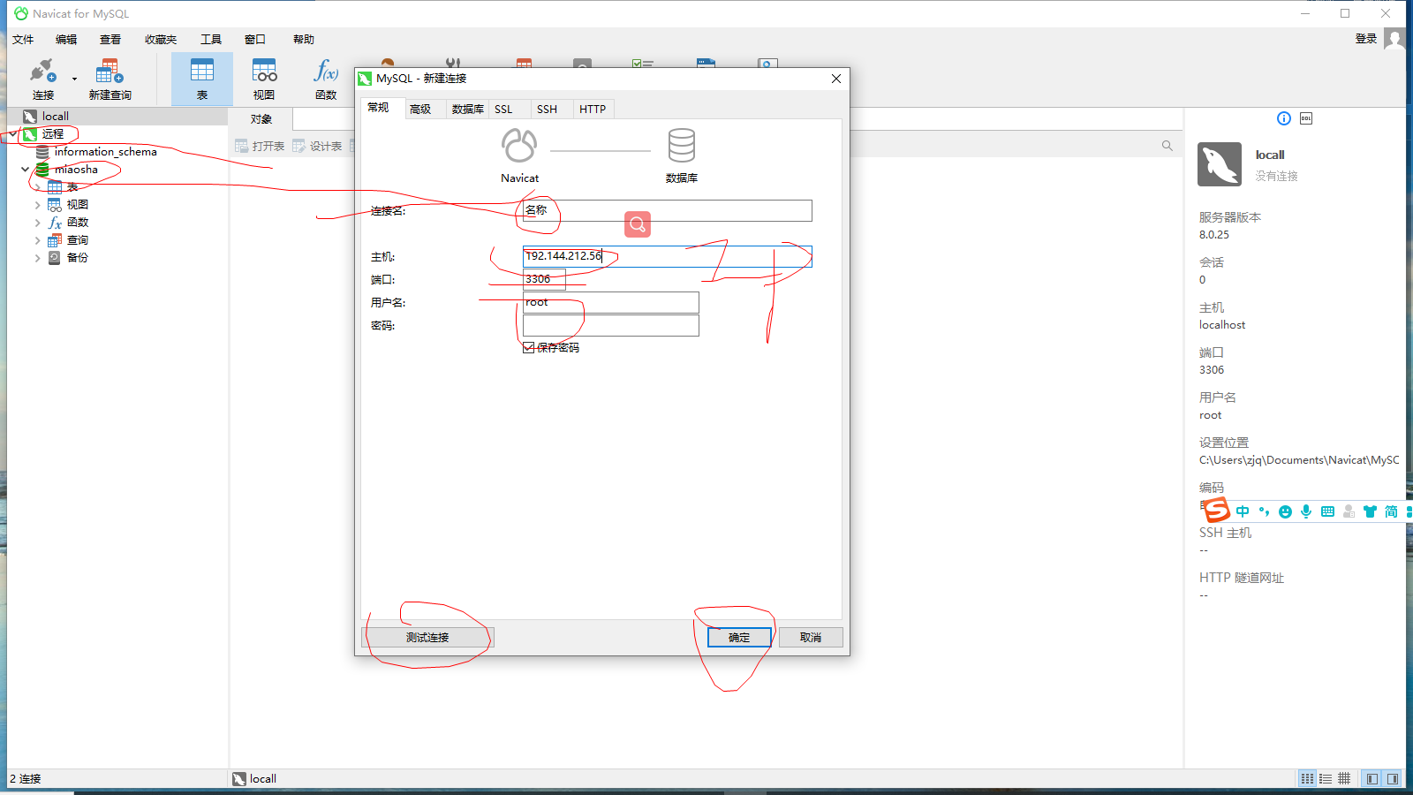Toggle right info pane visibility icon
1413x795 pixels.
coord(1393,778)
